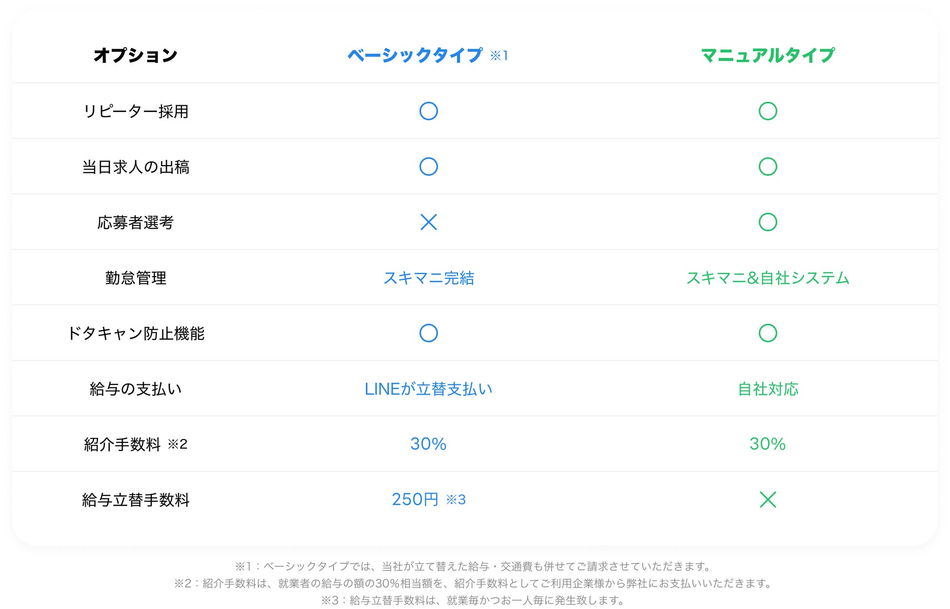Click the blue circle for ドタキャン防止機能
The height and width of the screenshot is (609, 950).
coord(428,333)
